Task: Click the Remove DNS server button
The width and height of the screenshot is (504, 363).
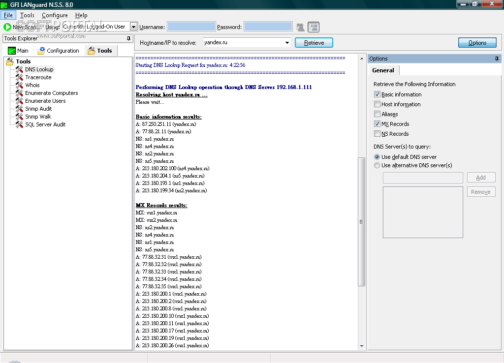Action: pyautogui.click(x=481, y=192)
